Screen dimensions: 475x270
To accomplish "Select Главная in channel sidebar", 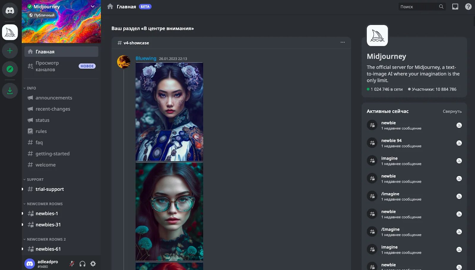I will 61,52.
